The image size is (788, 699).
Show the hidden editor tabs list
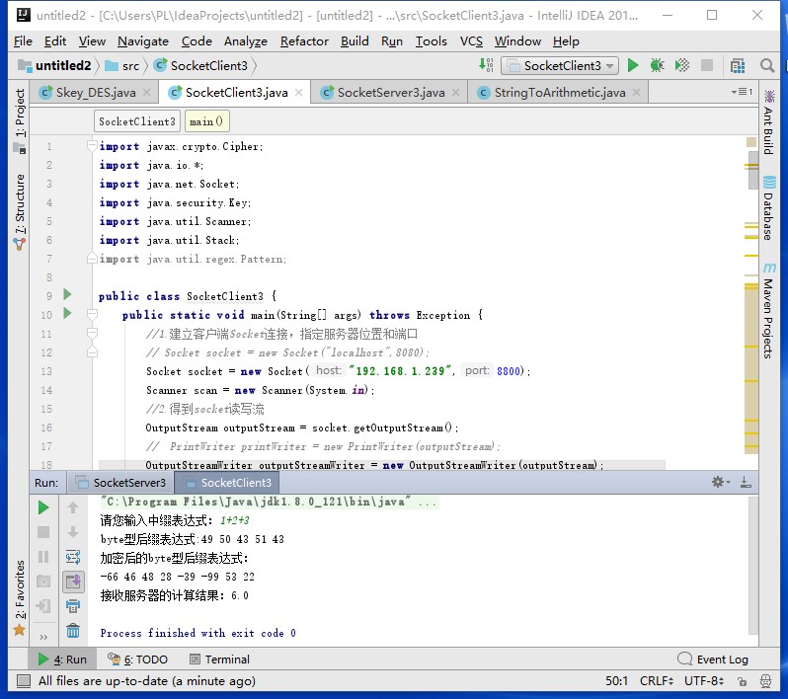pos(742,92)
